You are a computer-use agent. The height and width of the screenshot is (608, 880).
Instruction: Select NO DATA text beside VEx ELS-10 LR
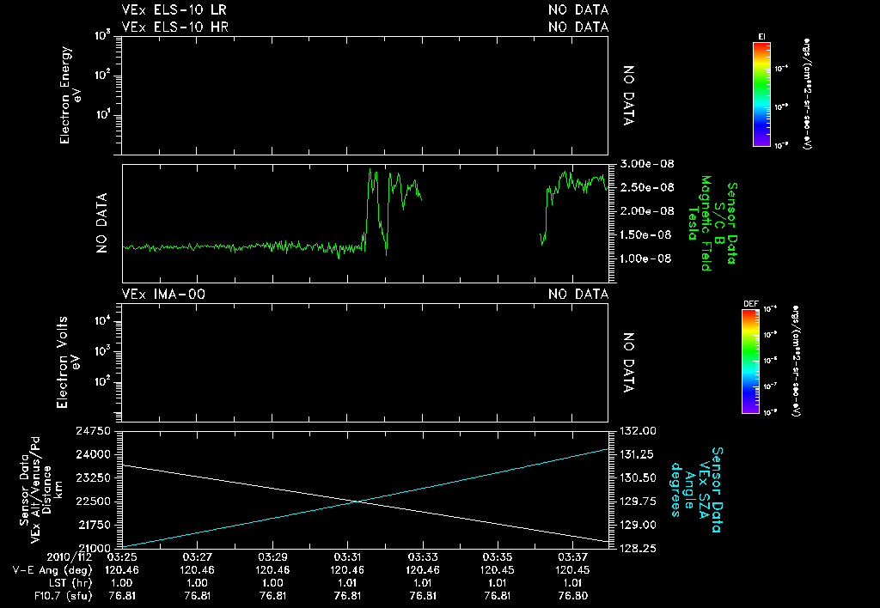click(578, 9)
